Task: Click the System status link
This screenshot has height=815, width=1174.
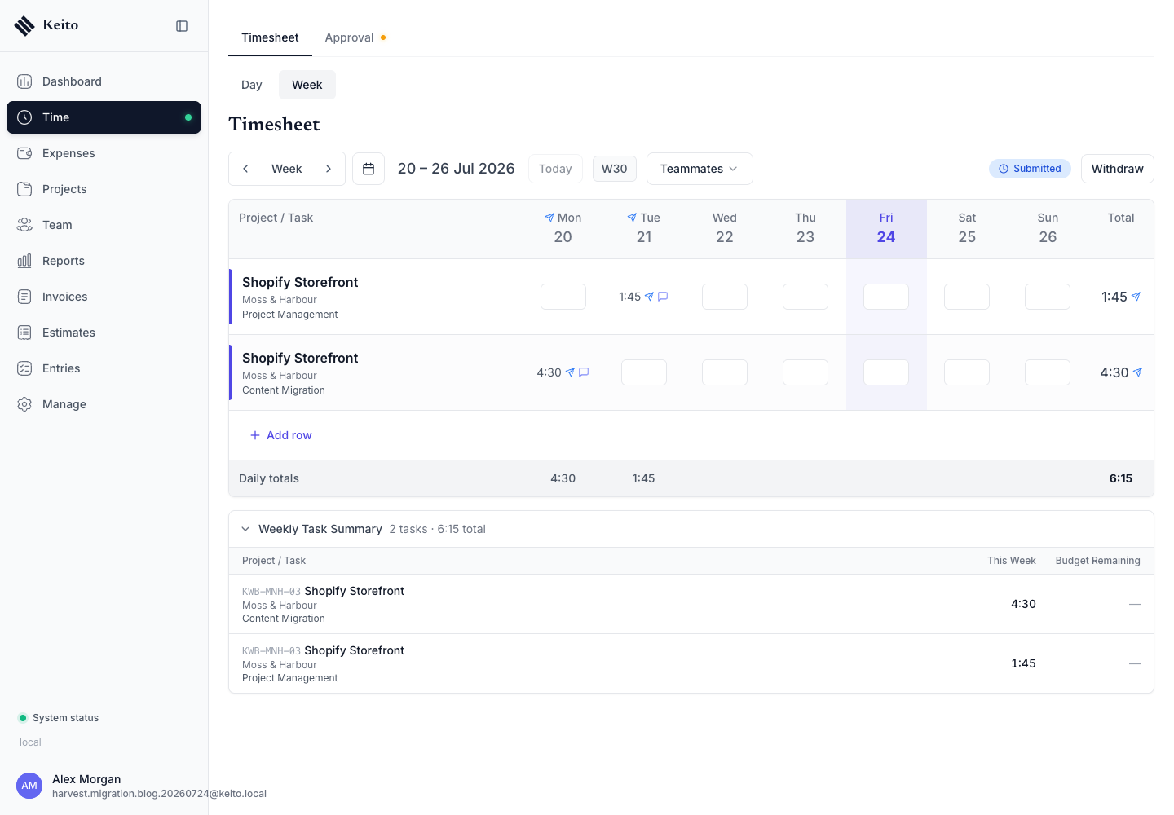Action: point(59,718)
